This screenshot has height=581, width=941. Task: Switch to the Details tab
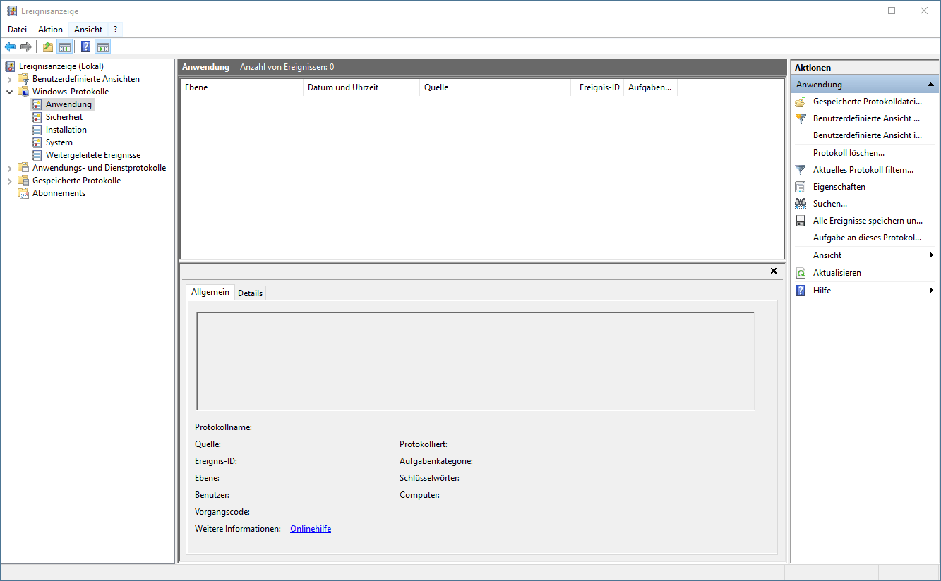click(x=250, y=292)
